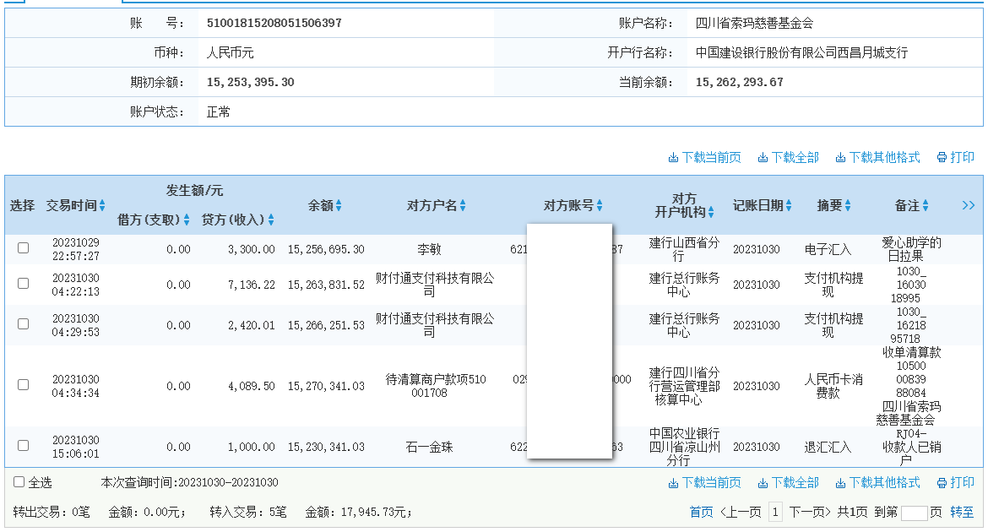Tick checkbox for 李敏 transaction row
988x532 pixels.
(24, 248)
